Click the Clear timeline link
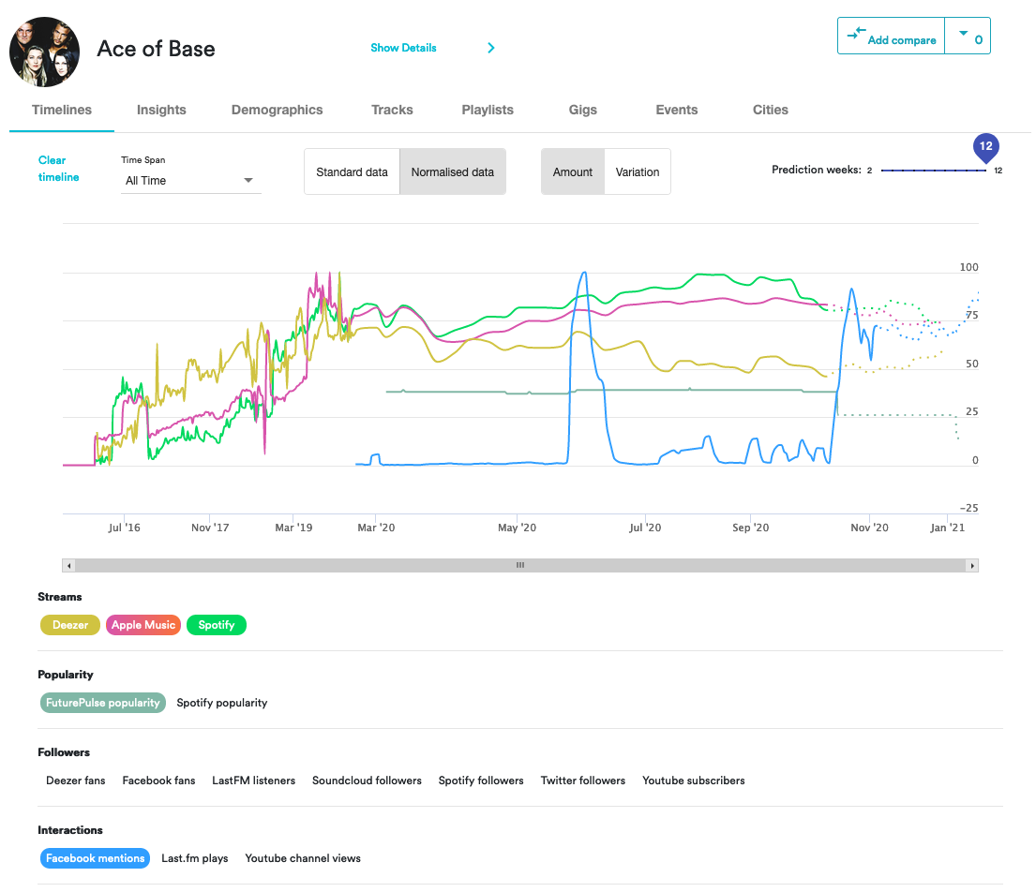Screen dimensions: 1036x892 click(x=58, y=169)
